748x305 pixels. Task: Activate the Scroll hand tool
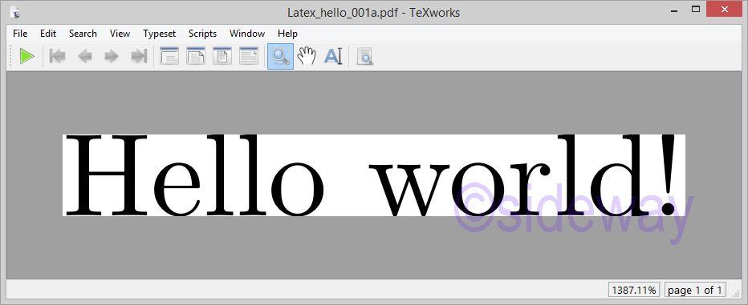click(x=307, y=57)
